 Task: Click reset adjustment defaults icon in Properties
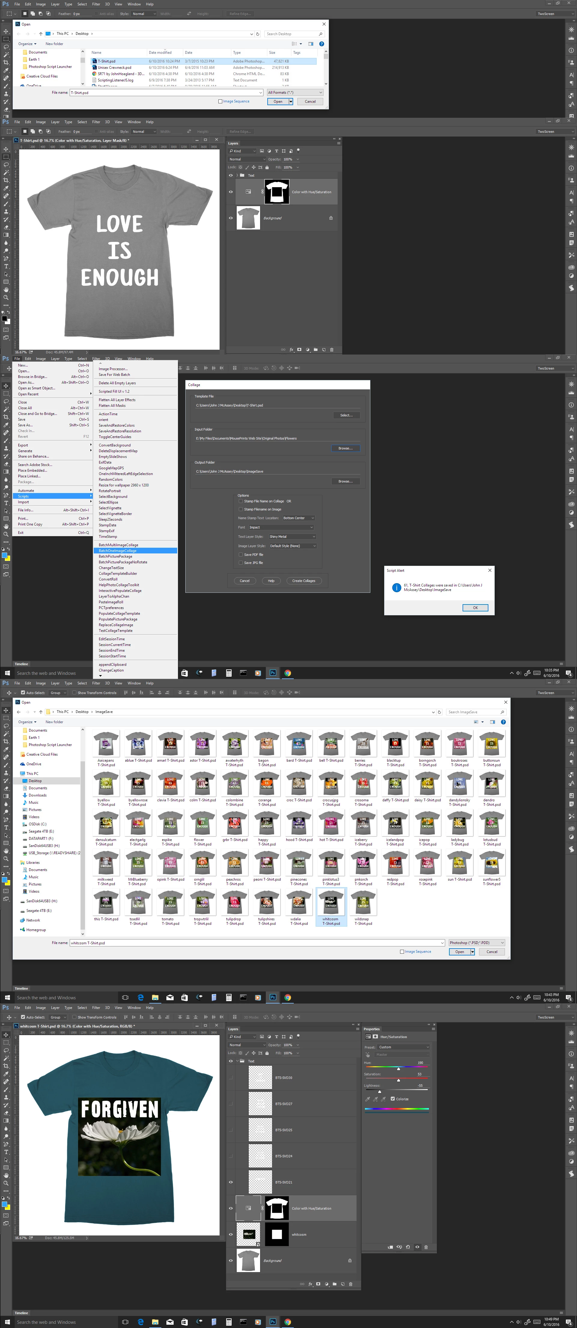[408, 1247]
